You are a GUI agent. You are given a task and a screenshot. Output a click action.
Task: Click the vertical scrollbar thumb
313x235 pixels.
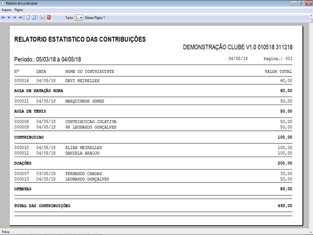[311, 21]
